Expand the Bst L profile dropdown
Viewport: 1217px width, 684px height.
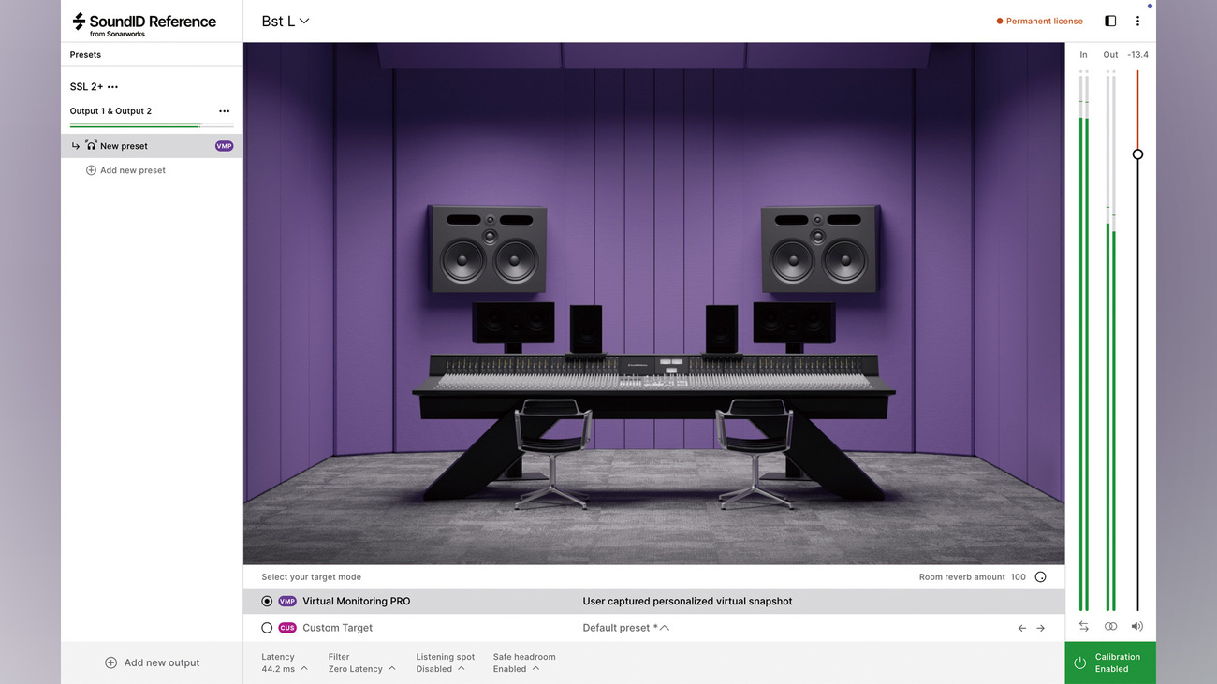[286, 21]
